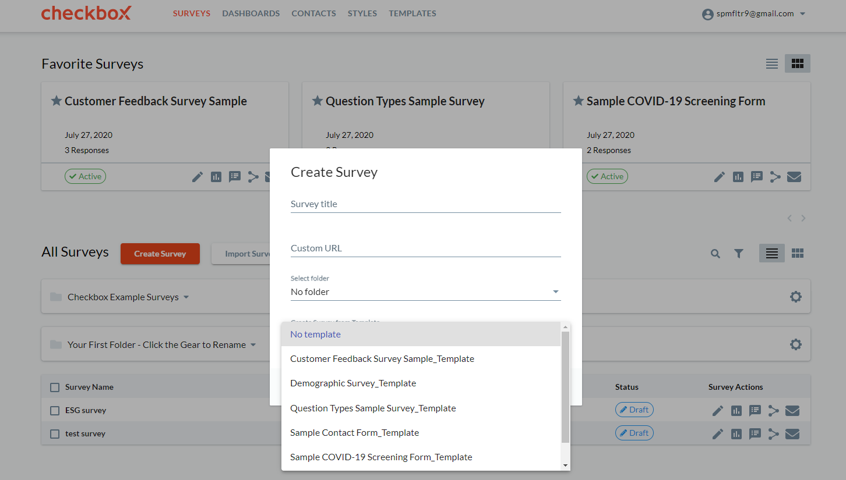Viewport: 846px width, 480px height.
Task: Choose Demographic Survey_Template option
Action: [x=353, y=383]
